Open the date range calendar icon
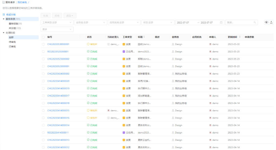Viewport: 276px width, 150px height. pyautogui.click(x=221, y=22)
